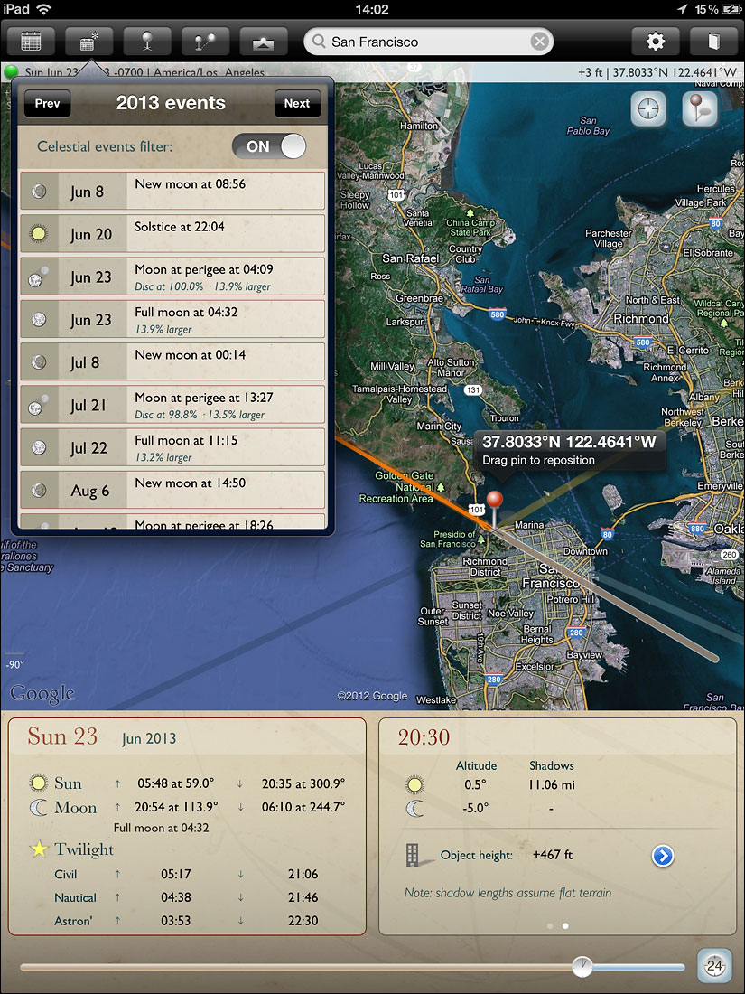
Task: Select the single pin geodetics tool
Action: point(147,42)
